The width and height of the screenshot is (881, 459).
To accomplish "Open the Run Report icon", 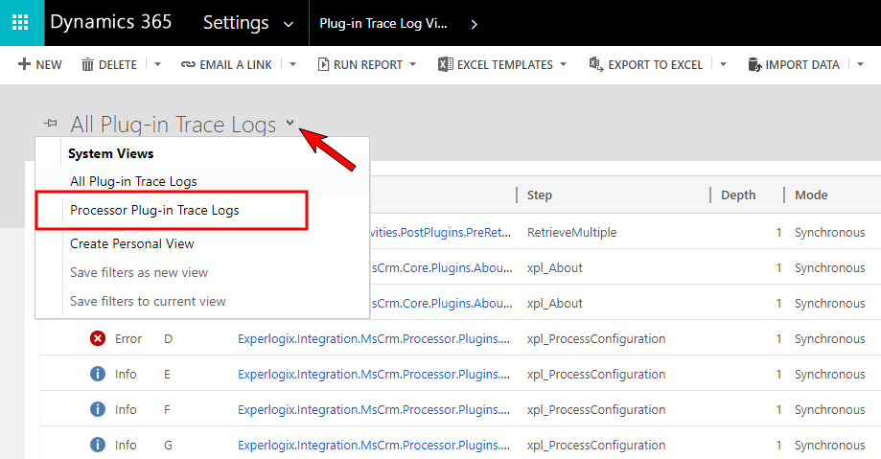I will pos(323,64).
